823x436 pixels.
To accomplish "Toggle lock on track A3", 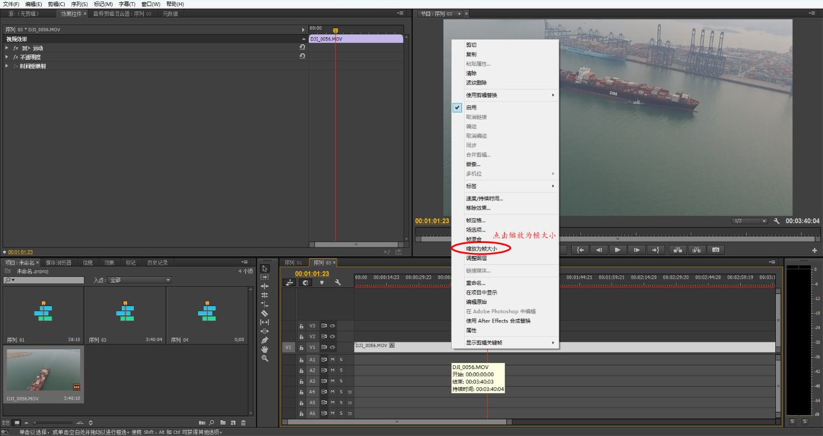I will tap(301, 381).
